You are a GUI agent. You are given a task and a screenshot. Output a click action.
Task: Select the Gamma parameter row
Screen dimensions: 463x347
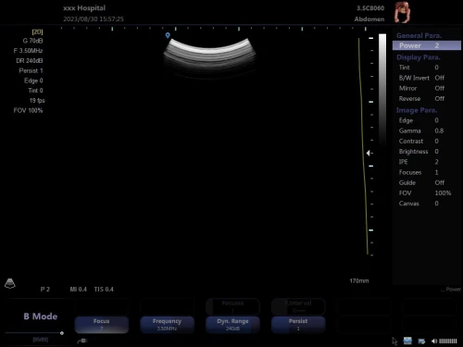[x=427, y=130]
